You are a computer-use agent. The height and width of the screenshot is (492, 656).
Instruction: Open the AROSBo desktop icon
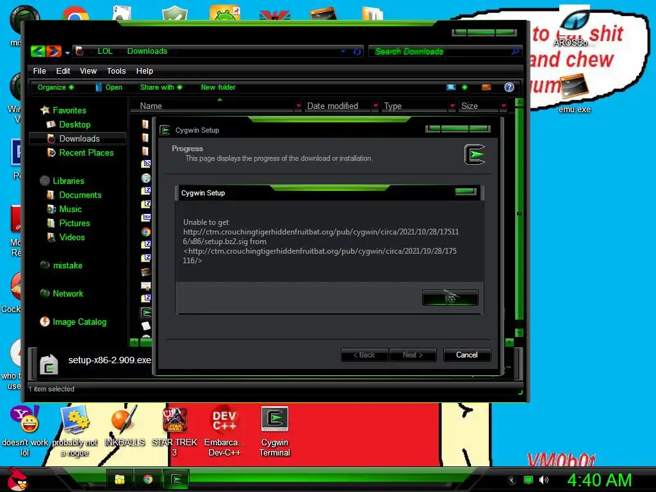(x=574, y=26)
